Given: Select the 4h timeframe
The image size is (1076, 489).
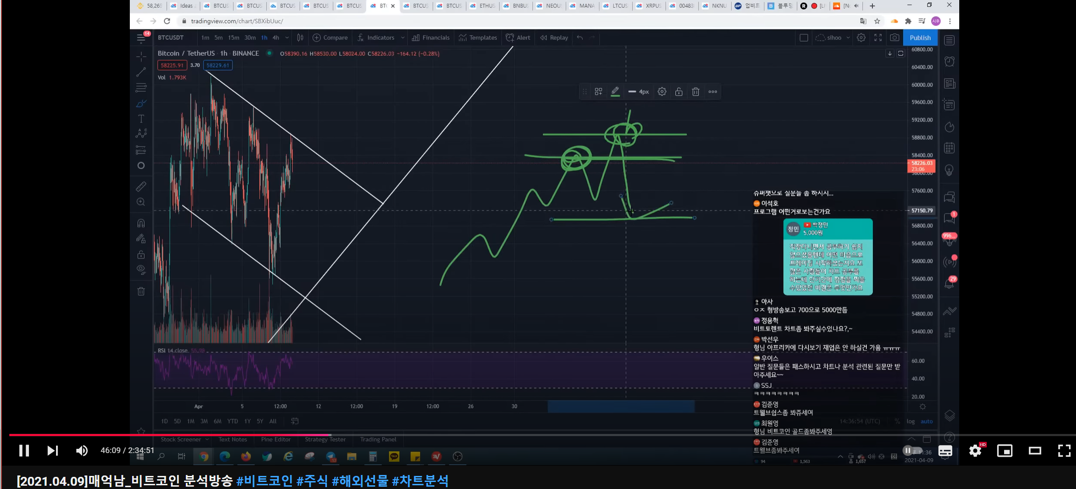Looking at the screenshot, I should click(x=276, y=38).
